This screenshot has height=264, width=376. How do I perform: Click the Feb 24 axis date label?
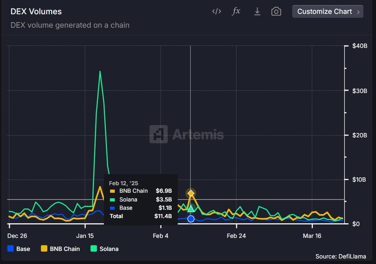click(x=236, y=236)
